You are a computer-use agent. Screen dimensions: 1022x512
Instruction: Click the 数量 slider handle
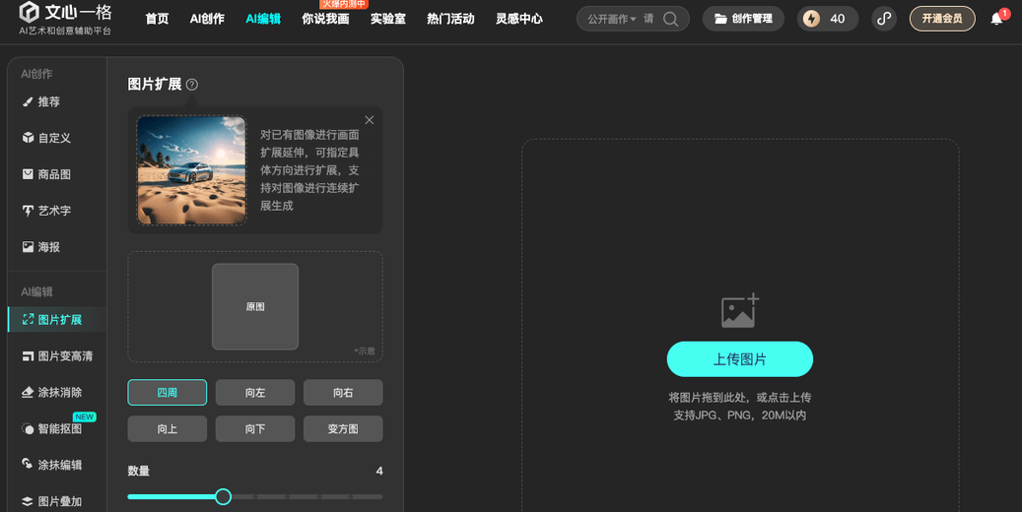[x=223, y=497]
